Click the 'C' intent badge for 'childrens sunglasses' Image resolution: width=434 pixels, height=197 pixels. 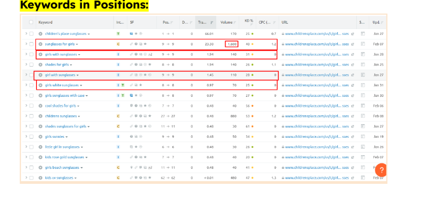pos(118,116)
